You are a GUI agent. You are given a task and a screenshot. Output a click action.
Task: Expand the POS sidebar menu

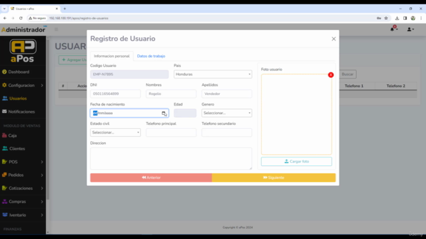tap(23, 162)
